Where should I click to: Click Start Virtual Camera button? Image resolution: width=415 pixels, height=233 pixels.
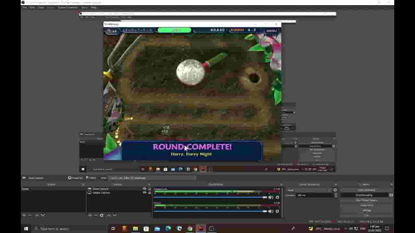coord(366,200)
